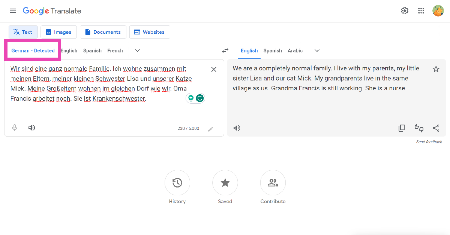Clear the German source text
Screen dimensions: 450x235
(x=214, y=69)
